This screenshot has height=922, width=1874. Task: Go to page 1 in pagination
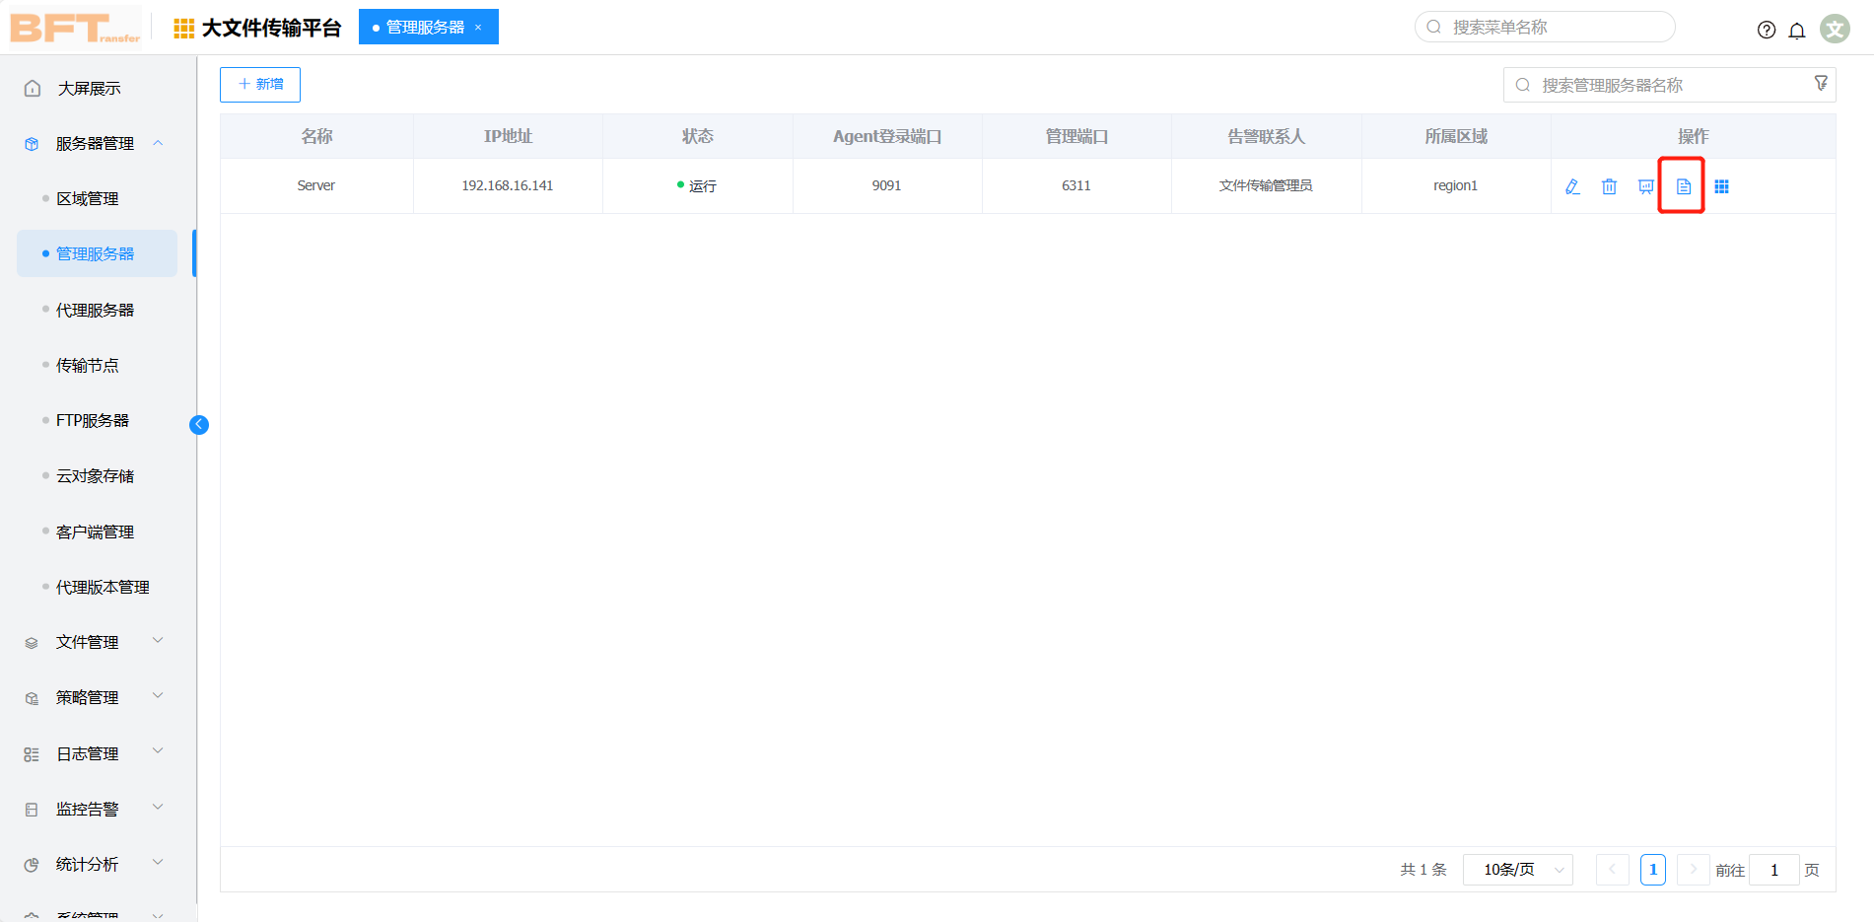pyautogui.click(x=1652, y=870)
